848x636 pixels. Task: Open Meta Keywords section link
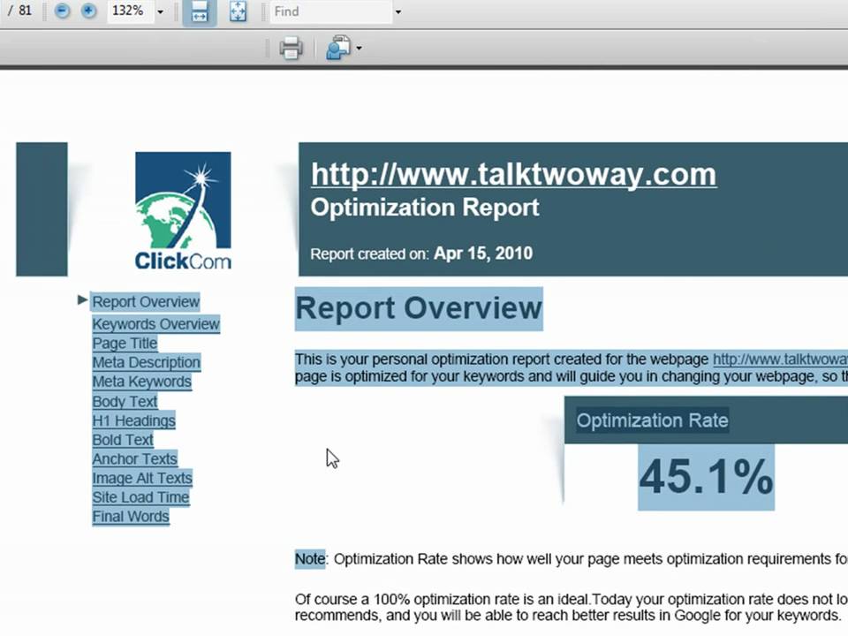tap(141, 382)
